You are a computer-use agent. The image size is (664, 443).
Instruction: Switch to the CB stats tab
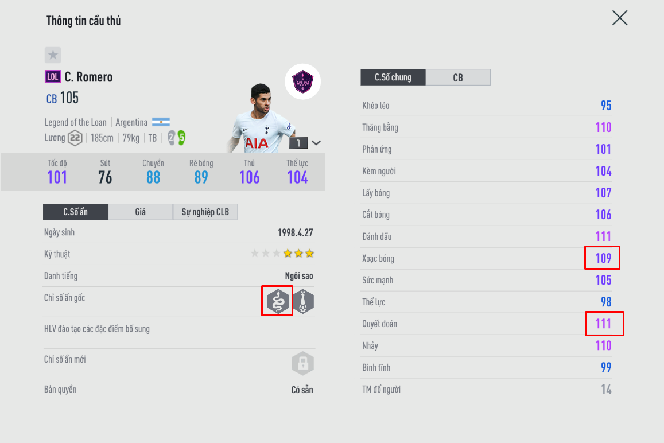pos(458,77)
